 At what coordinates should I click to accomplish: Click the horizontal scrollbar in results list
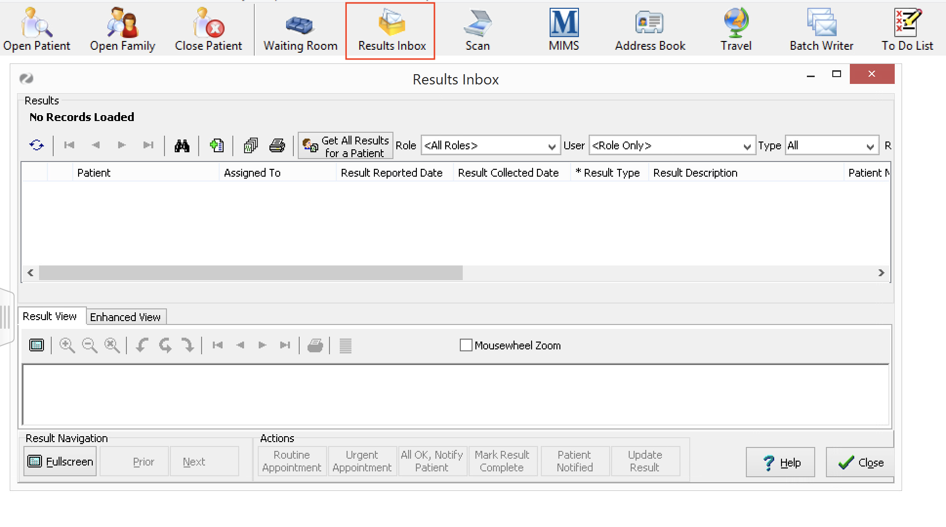tap(250, 273)
